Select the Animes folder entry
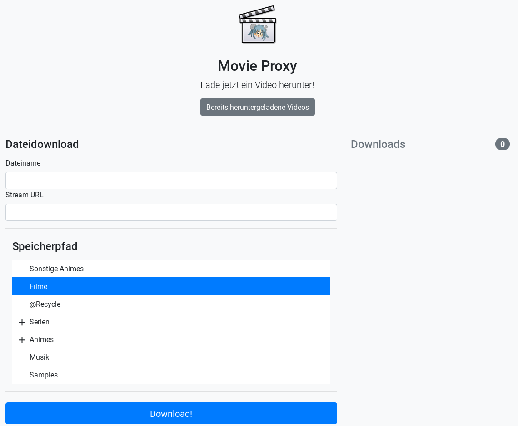The image size is (518, 426). click(x=171, y=340)
